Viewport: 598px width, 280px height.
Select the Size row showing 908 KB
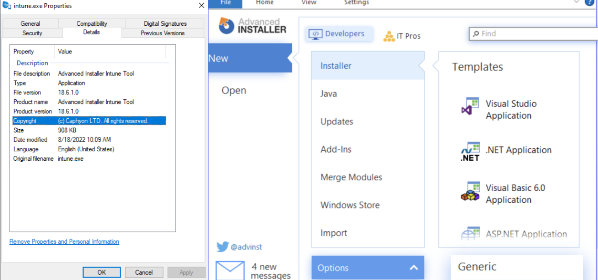89,130
